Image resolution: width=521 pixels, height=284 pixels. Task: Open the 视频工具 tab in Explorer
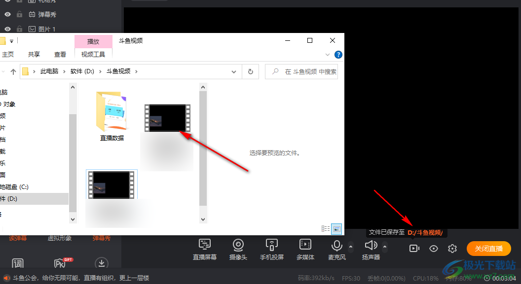tap(93, 54)
